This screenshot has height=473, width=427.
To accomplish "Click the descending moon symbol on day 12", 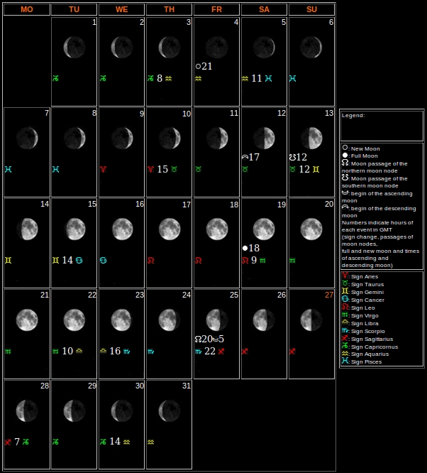I will pos(245,158).
